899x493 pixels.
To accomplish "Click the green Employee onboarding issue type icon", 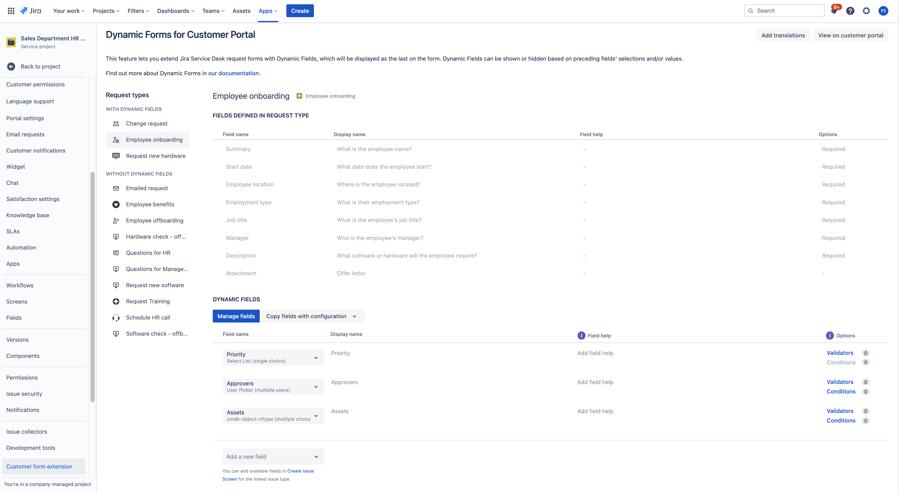I will [x=299, y=96].
